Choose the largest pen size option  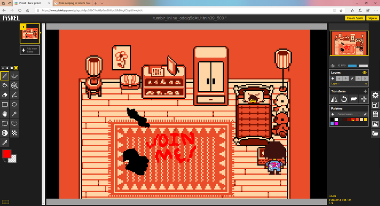[16, 68]
